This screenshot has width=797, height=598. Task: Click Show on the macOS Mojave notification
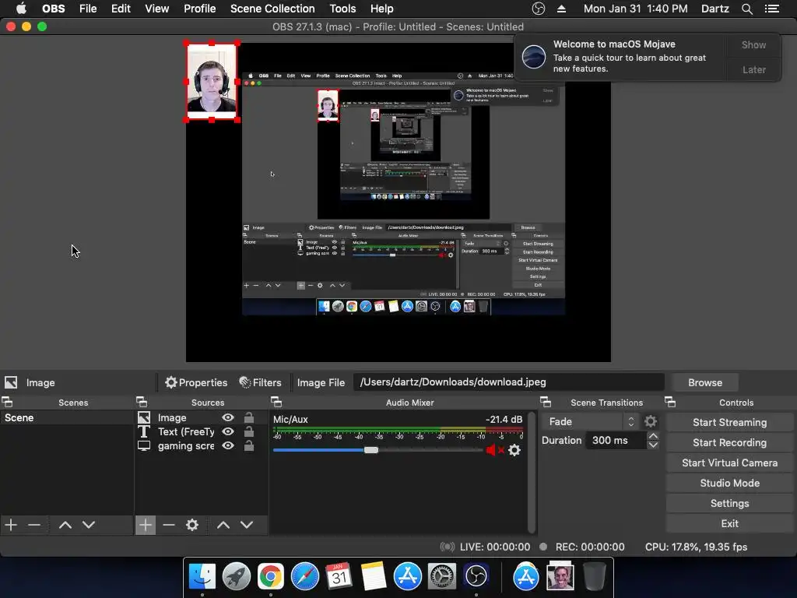point(753,44)
